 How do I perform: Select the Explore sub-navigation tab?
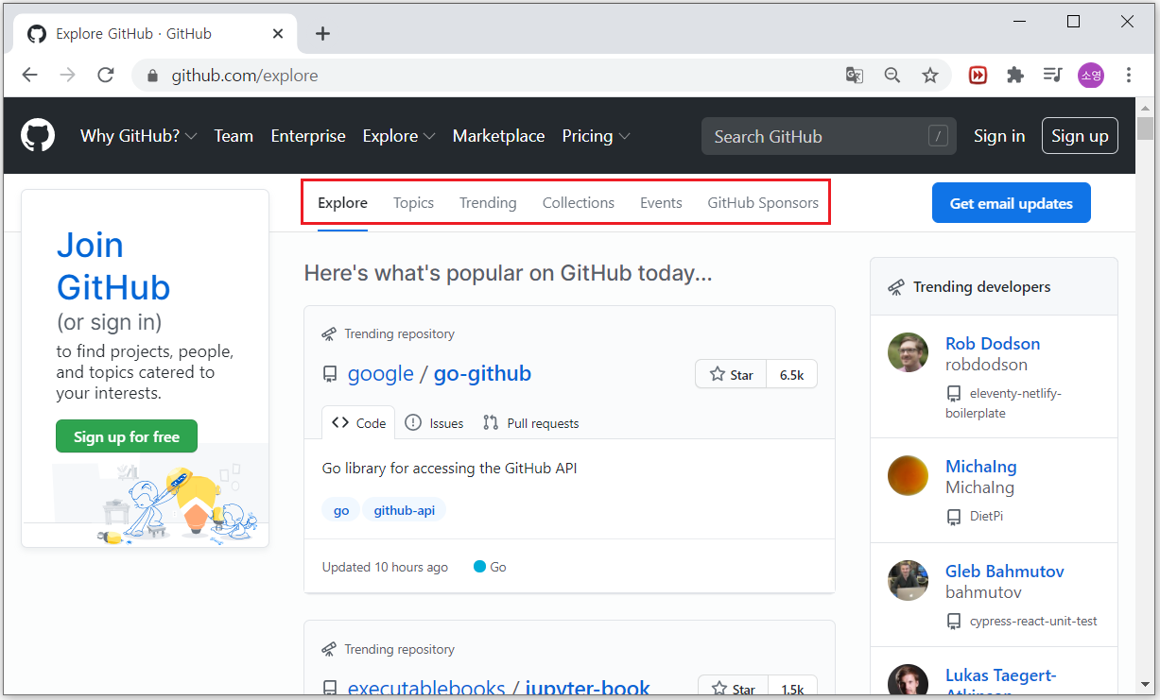click(x=342, y=202)
